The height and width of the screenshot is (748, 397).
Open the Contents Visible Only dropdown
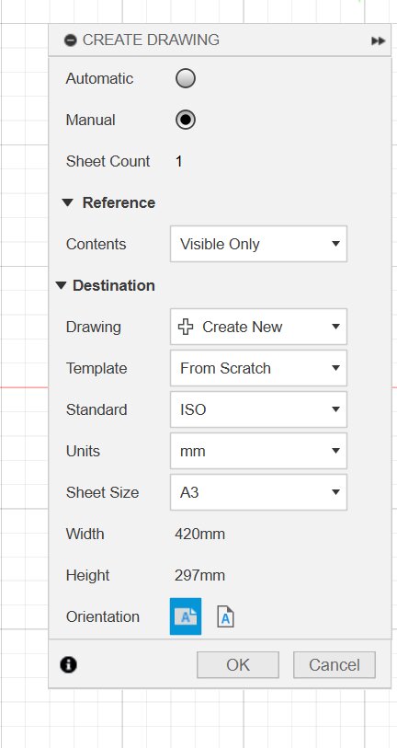(x=258, y=244)
